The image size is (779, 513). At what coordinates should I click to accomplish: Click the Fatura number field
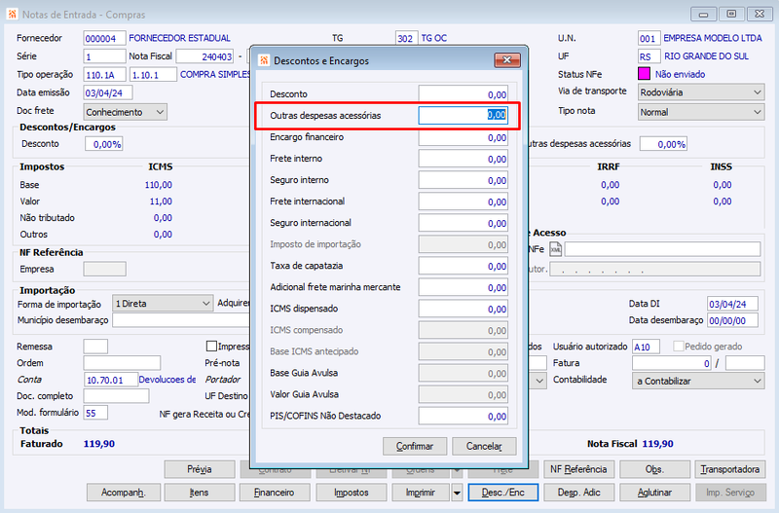672,363
